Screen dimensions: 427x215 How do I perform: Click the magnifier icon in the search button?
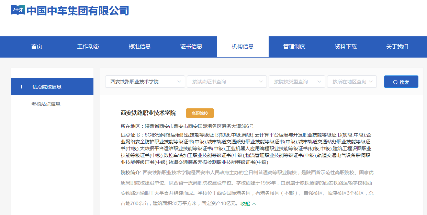395,82
